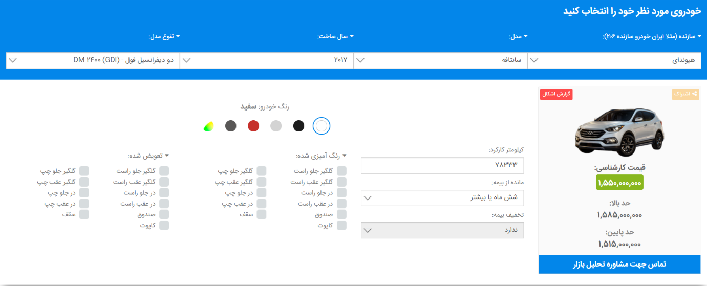Open the production year dropdown showing ۲۰۱۷
The image size is (707, 286).
[x=267, y=60]
